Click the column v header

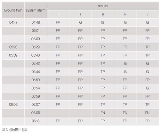point(148,14)
